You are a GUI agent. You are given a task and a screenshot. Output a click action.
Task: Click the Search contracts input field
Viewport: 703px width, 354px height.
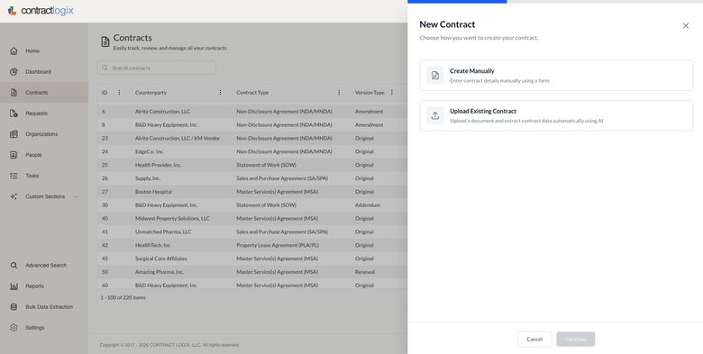point(157,68)
